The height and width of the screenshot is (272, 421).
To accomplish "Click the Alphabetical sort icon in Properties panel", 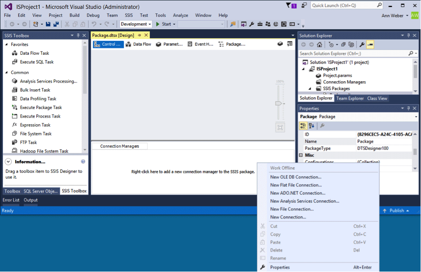I will 311,126.
